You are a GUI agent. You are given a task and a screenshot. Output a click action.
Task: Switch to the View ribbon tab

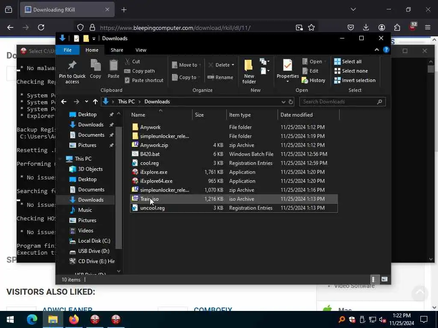141,50
